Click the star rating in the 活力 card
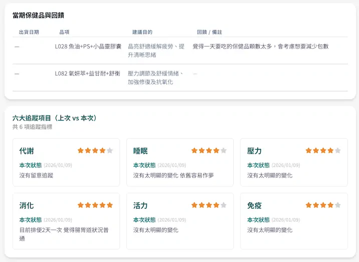 209,205
